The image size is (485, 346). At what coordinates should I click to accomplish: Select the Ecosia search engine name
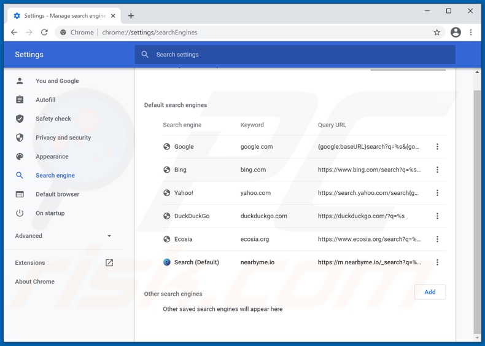[184, 239]
